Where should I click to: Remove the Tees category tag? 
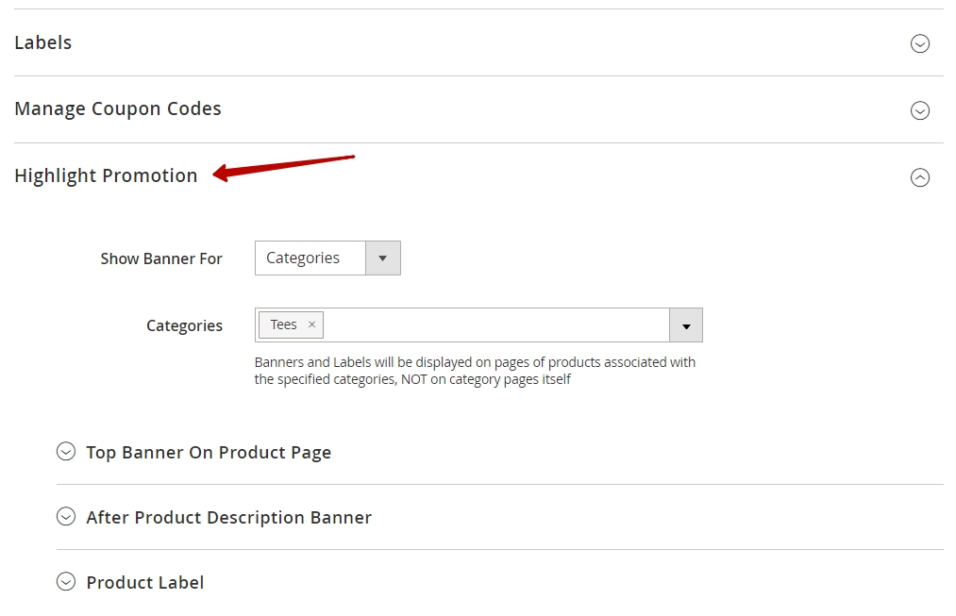(x=311, y=325)
